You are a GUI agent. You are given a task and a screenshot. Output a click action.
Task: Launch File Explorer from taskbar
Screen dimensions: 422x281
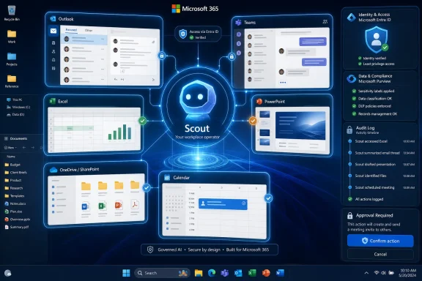pyautogui.click(x=199, y=273)
